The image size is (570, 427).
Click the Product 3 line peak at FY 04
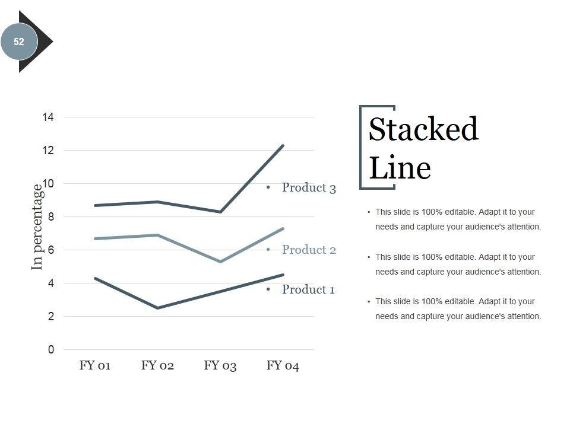[x=283, y=146]
